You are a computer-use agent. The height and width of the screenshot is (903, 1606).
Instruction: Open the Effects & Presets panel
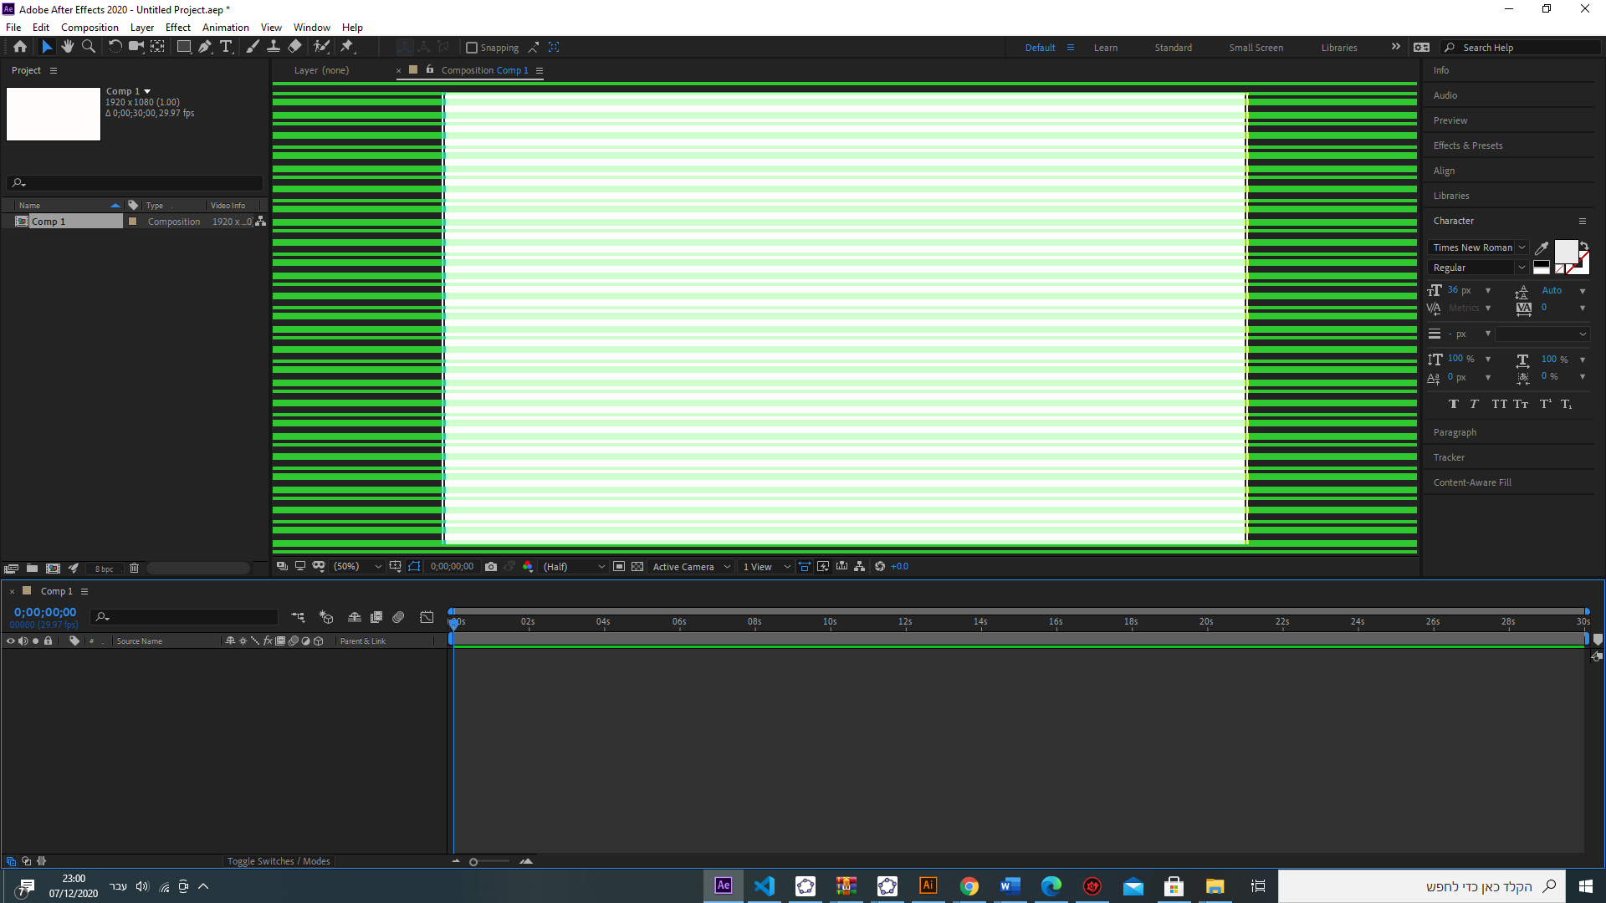tap(1468, 145)
